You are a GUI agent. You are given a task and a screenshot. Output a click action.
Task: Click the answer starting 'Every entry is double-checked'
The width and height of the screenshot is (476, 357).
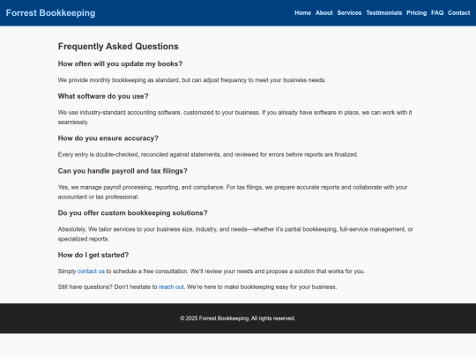pyautogui.click(x=208, y=154)
